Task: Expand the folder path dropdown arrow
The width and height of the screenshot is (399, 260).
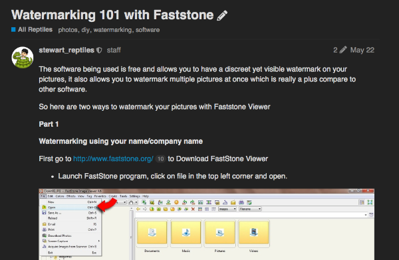Action: [366, 215]
